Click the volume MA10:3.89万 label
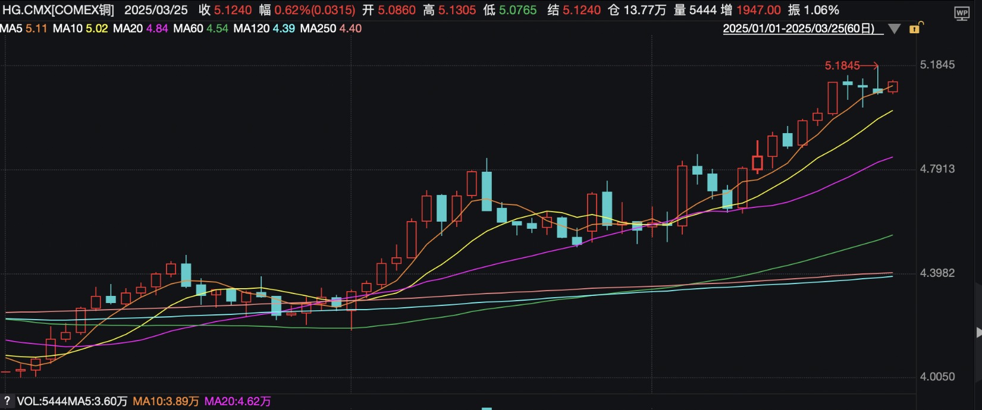 pos(166,402)
